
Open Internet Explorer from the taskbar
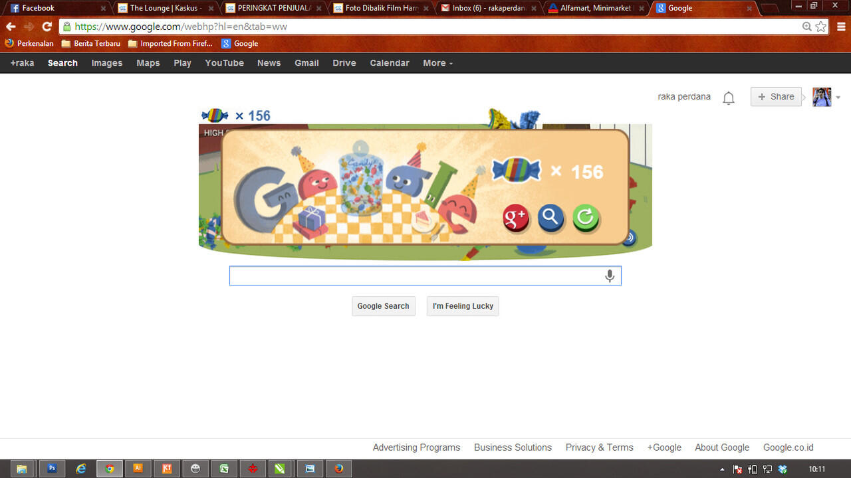81,469
